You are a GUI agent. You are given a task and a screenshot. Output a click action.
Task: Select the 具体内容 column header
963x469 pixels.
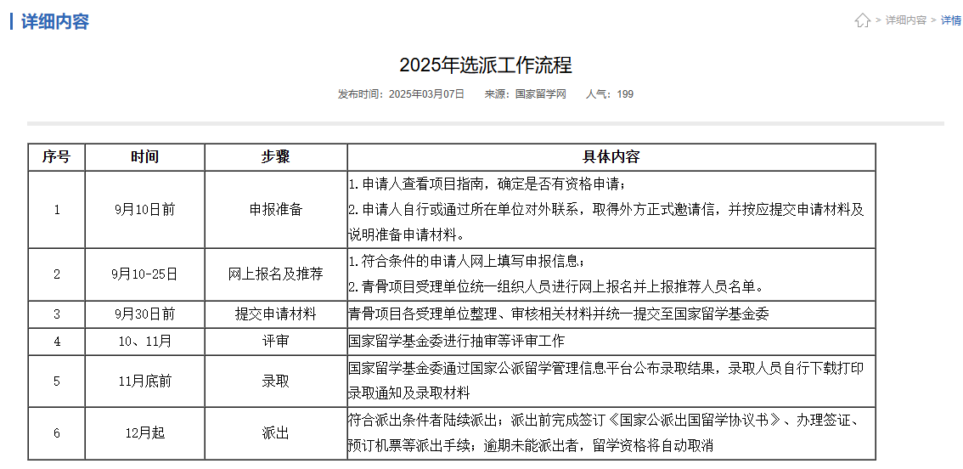(x=611, y=157)
